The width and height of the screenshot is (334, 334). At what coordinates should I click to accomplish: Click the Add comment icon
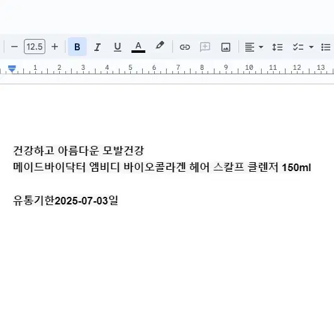pyautogui.click(x=205, y=47)
